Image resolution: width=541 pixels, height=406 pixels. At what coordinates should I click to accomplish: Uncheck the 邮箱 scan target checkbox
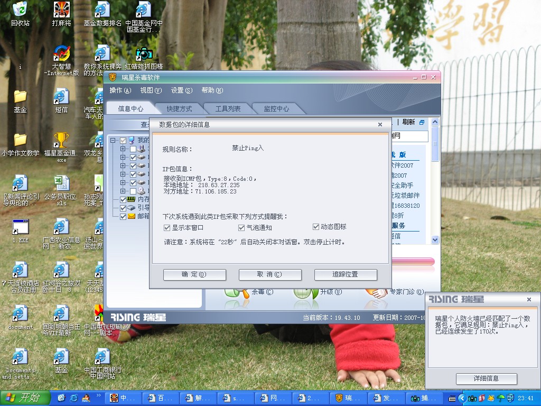coord(123,216)
